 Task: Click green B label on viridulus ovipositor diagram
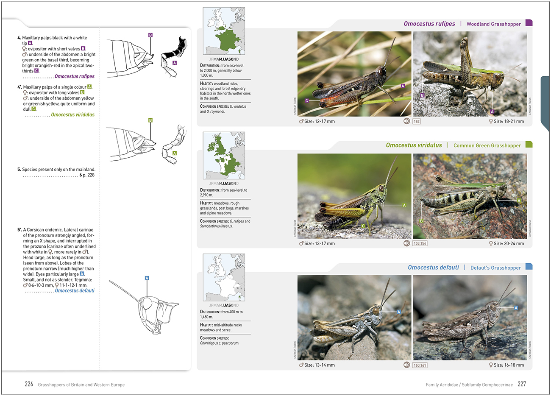(150, 120)
